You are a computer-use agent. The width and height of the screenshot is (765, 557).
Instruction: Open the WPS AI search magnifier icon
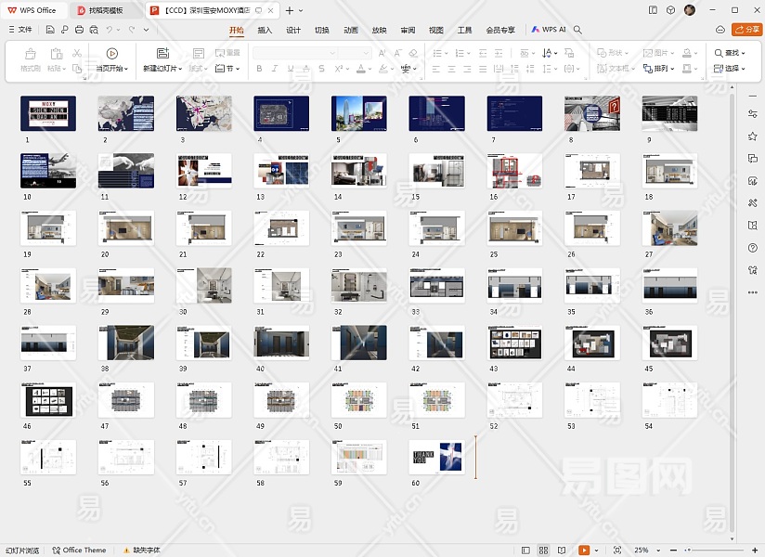tap(578, 30)
